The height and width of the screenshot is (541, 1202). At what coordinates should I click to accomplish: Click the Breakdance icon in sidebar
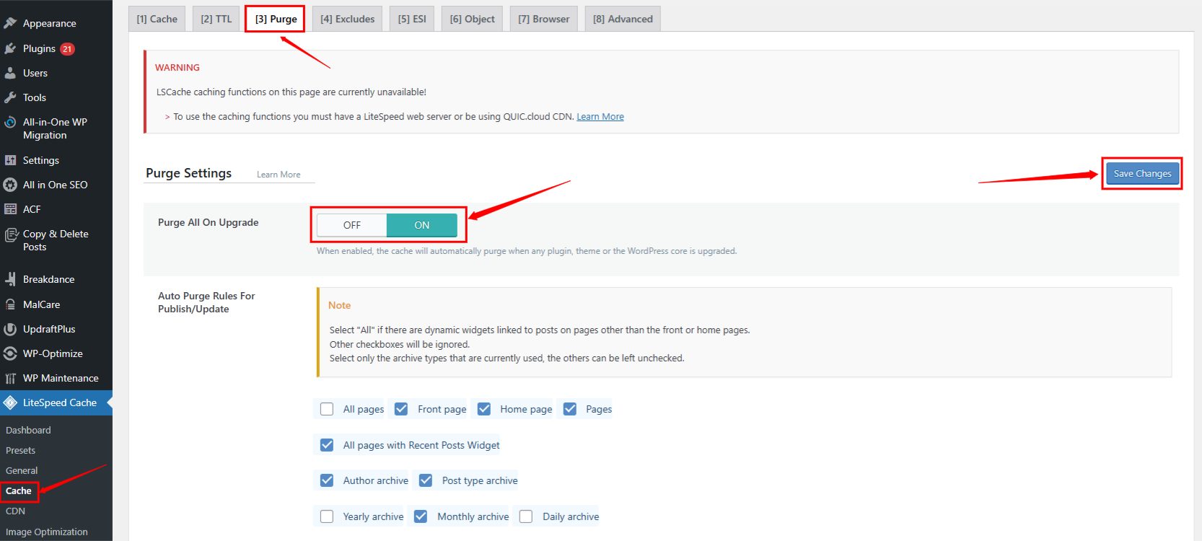point(10,279)
